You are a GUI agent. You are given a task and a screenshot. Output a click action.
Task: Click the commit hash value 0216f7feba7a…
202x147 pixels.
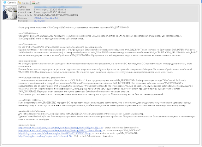click(x=56, y=15)
